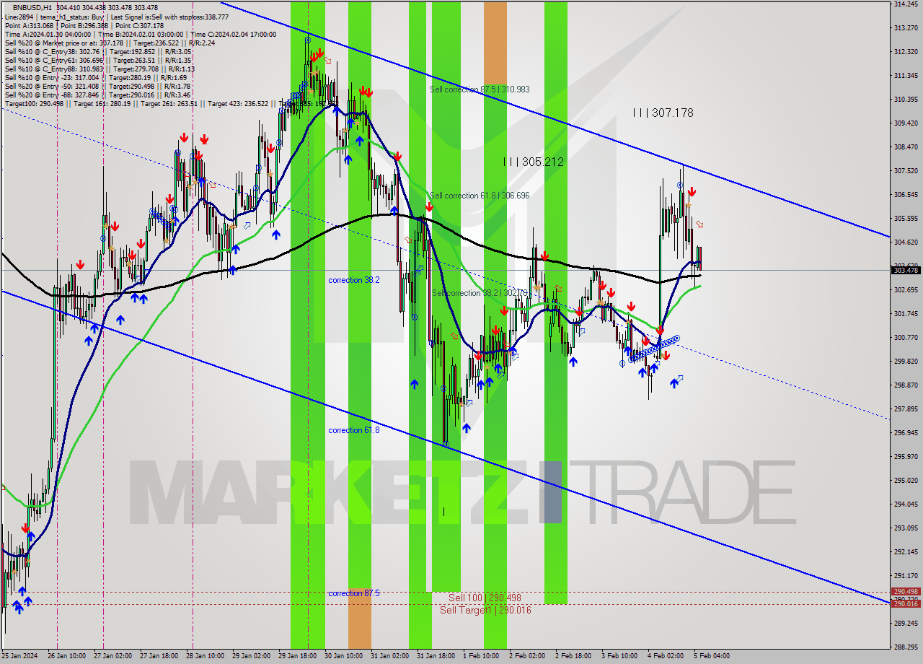Click the '2 Feb 18:00' time axis label
The image size is (923, 664).
[x=573, y=656]
